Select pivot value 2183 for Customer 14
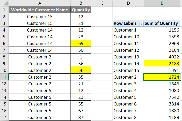This screenshot has width=182, height=121. pos(162,64)
